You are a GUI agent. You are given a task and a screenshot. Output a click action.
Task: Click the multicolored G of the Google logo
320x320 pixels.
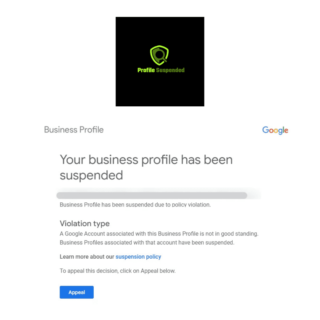(266, 130)
